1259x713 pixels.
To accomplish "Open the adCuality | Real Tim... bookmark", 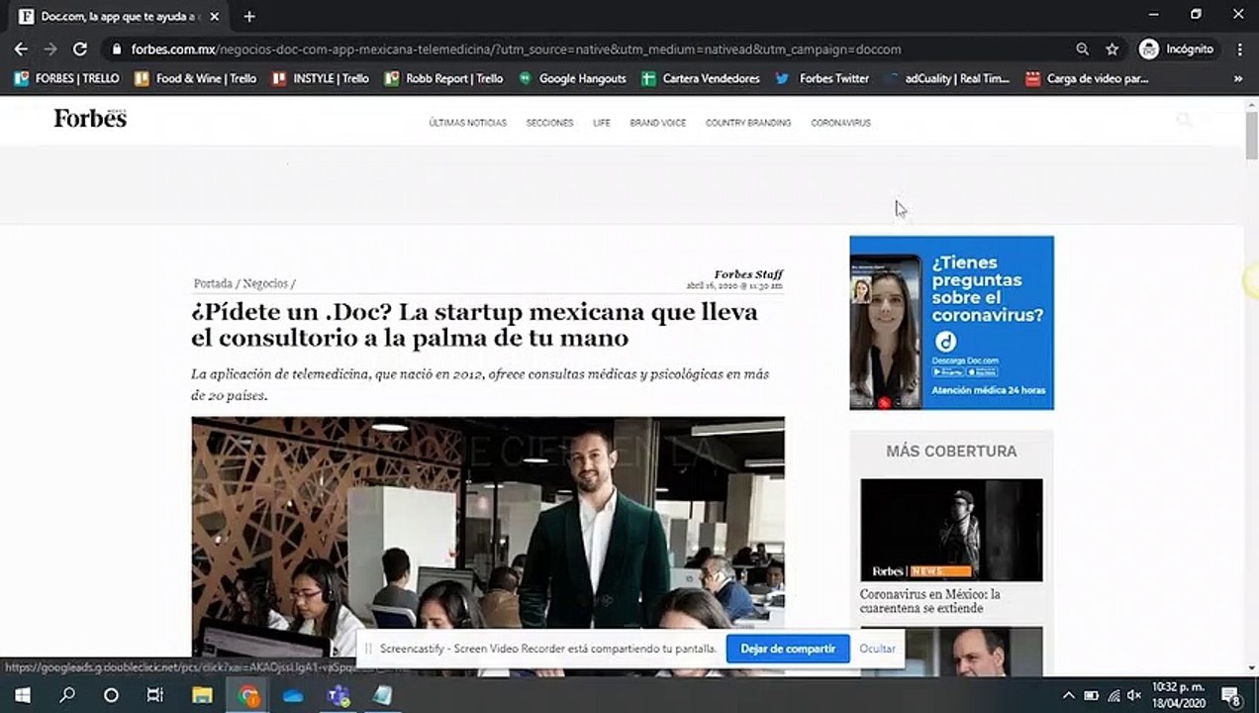I will point(947,78).
